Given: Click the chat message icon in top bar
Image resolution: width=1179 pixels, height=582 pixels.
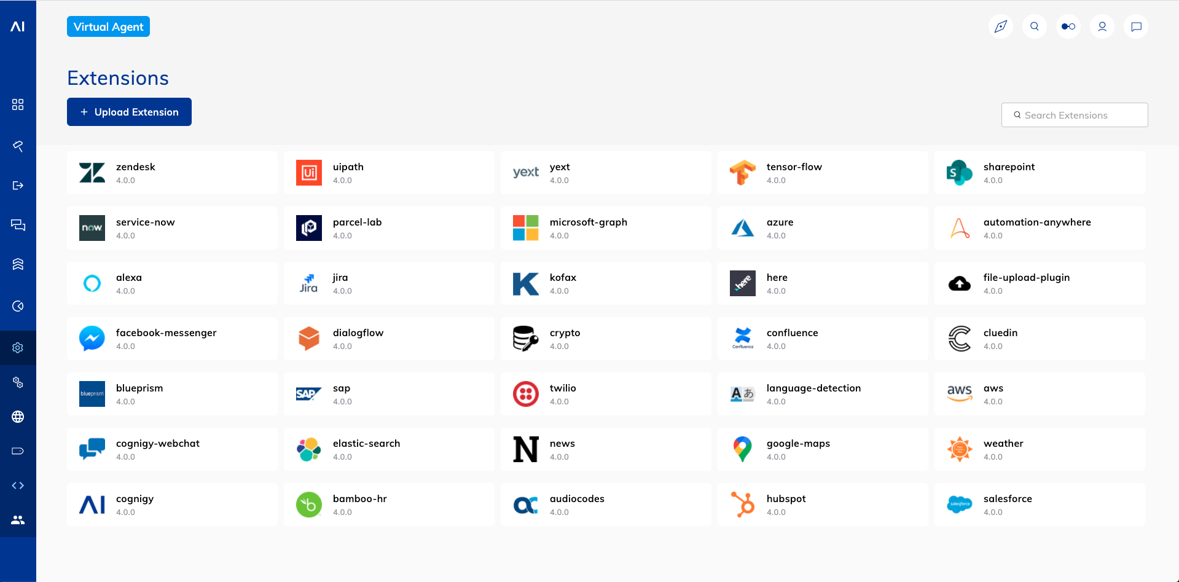Looking at the screenshot, I should point(1136,26).
